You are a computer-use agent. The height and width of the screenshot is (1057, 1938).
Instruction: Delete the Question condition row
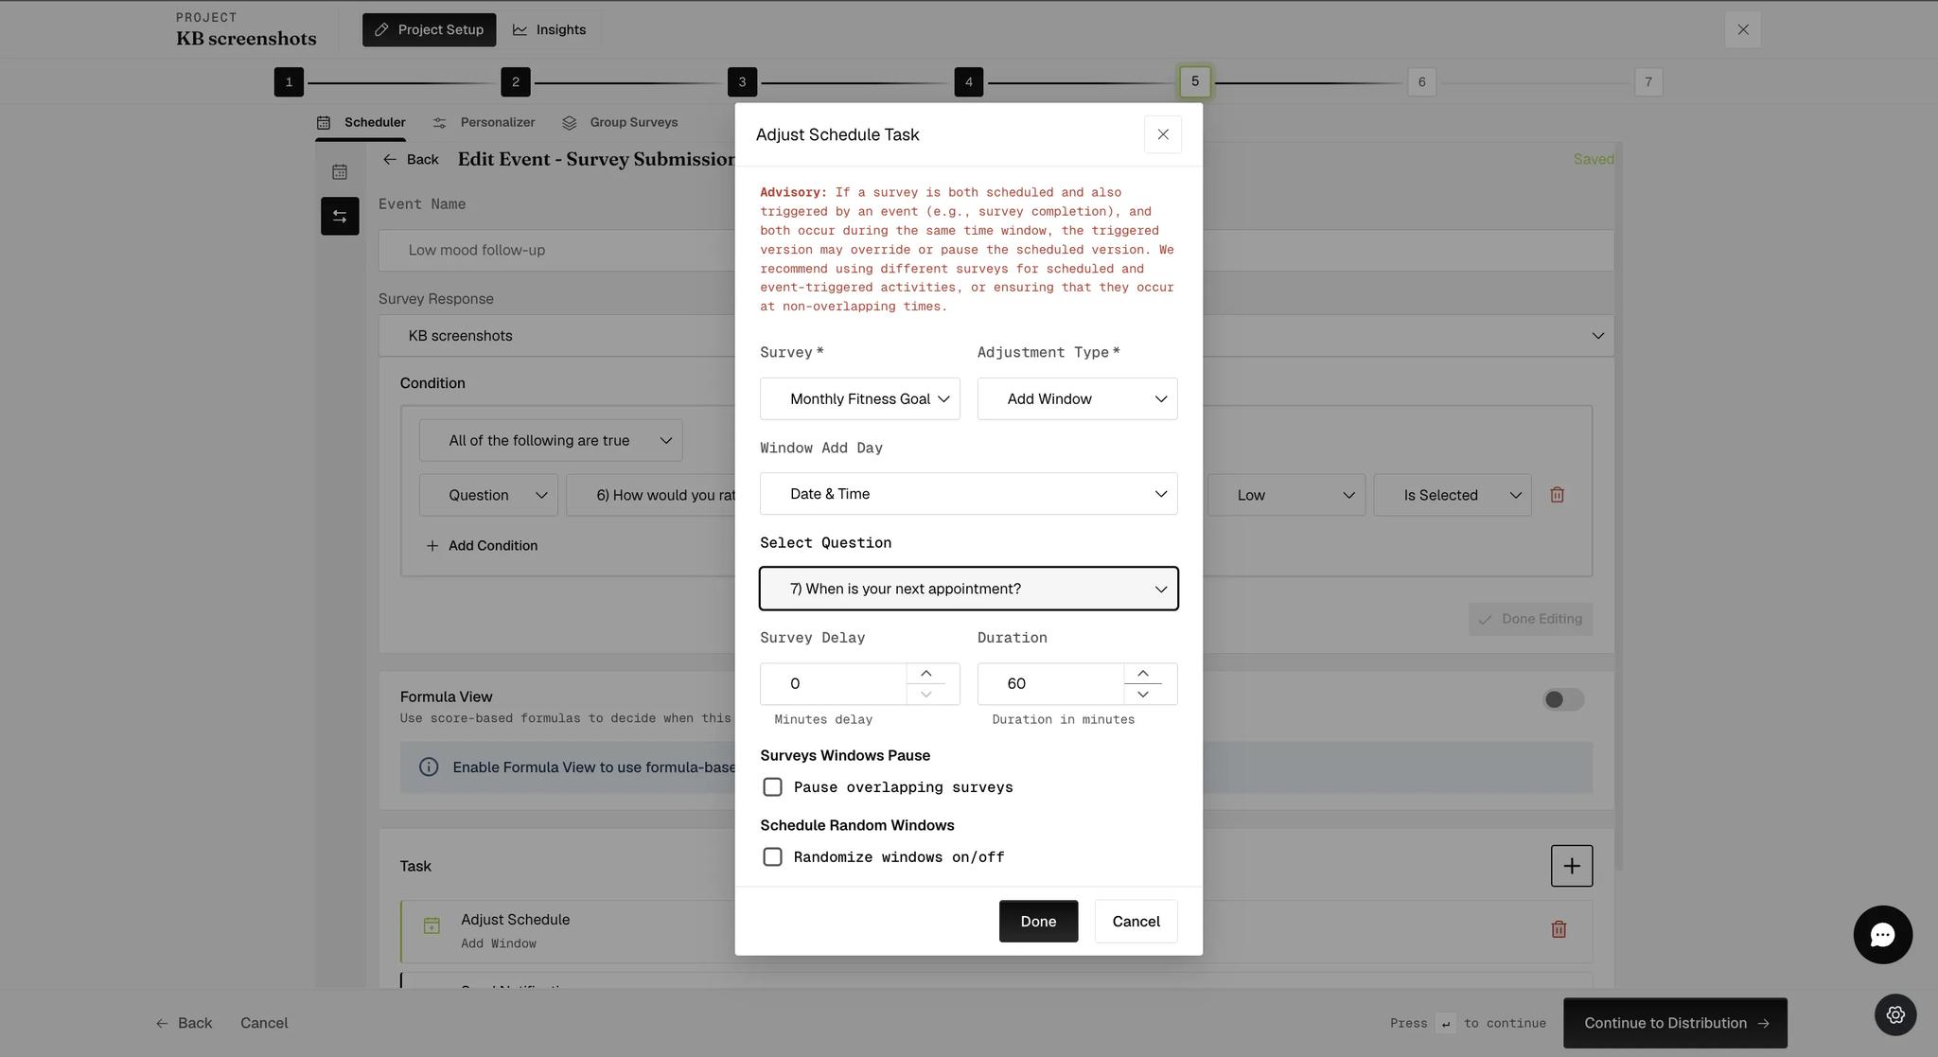coord(1557,495)
